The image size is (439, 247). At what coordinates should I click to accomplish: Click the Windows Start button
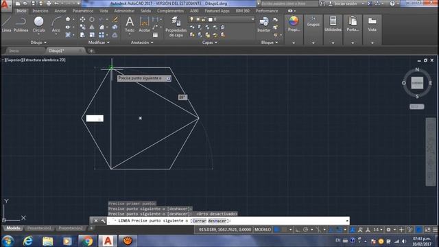[x=8, y=241]
